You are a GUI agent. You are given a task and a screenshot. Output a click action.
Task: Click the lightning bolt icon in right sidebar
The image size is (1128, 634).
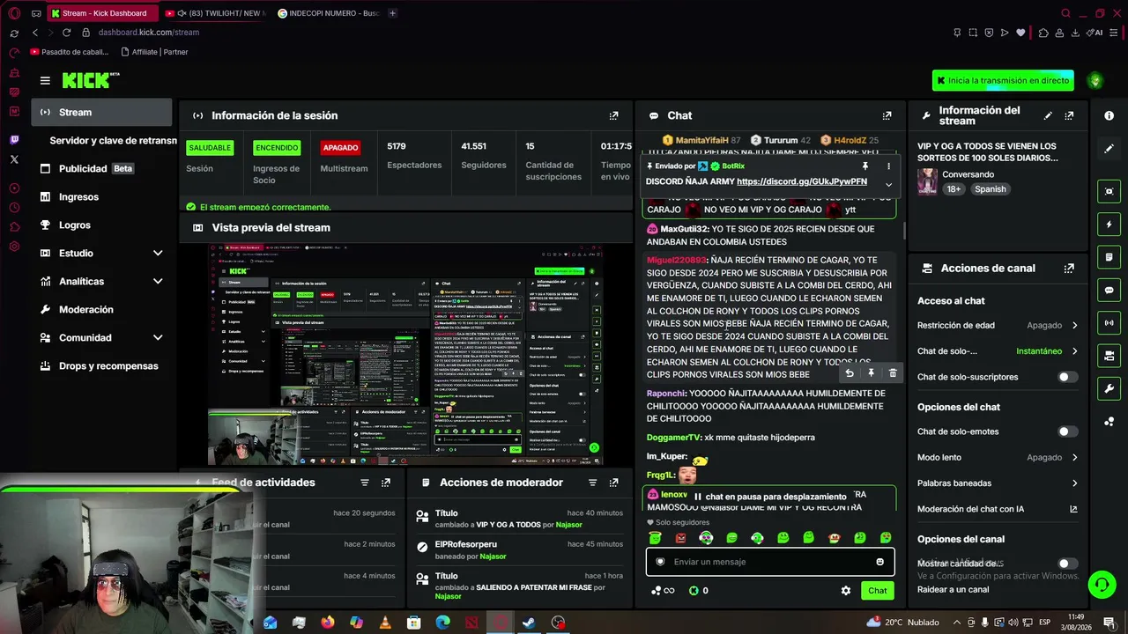point(1109,225)
